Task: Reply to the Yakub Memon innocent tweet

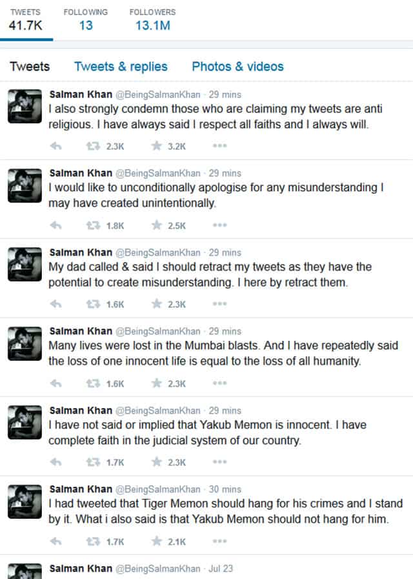Action: [55, 462]
